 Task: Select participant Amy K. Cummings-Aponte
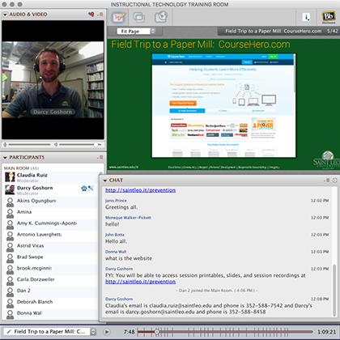(47, 223)
